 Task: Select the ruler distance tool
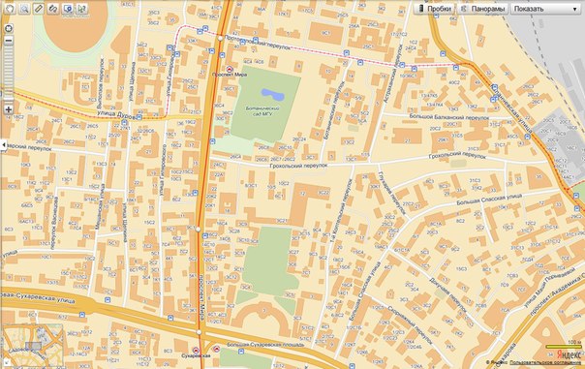coord(39,8)
